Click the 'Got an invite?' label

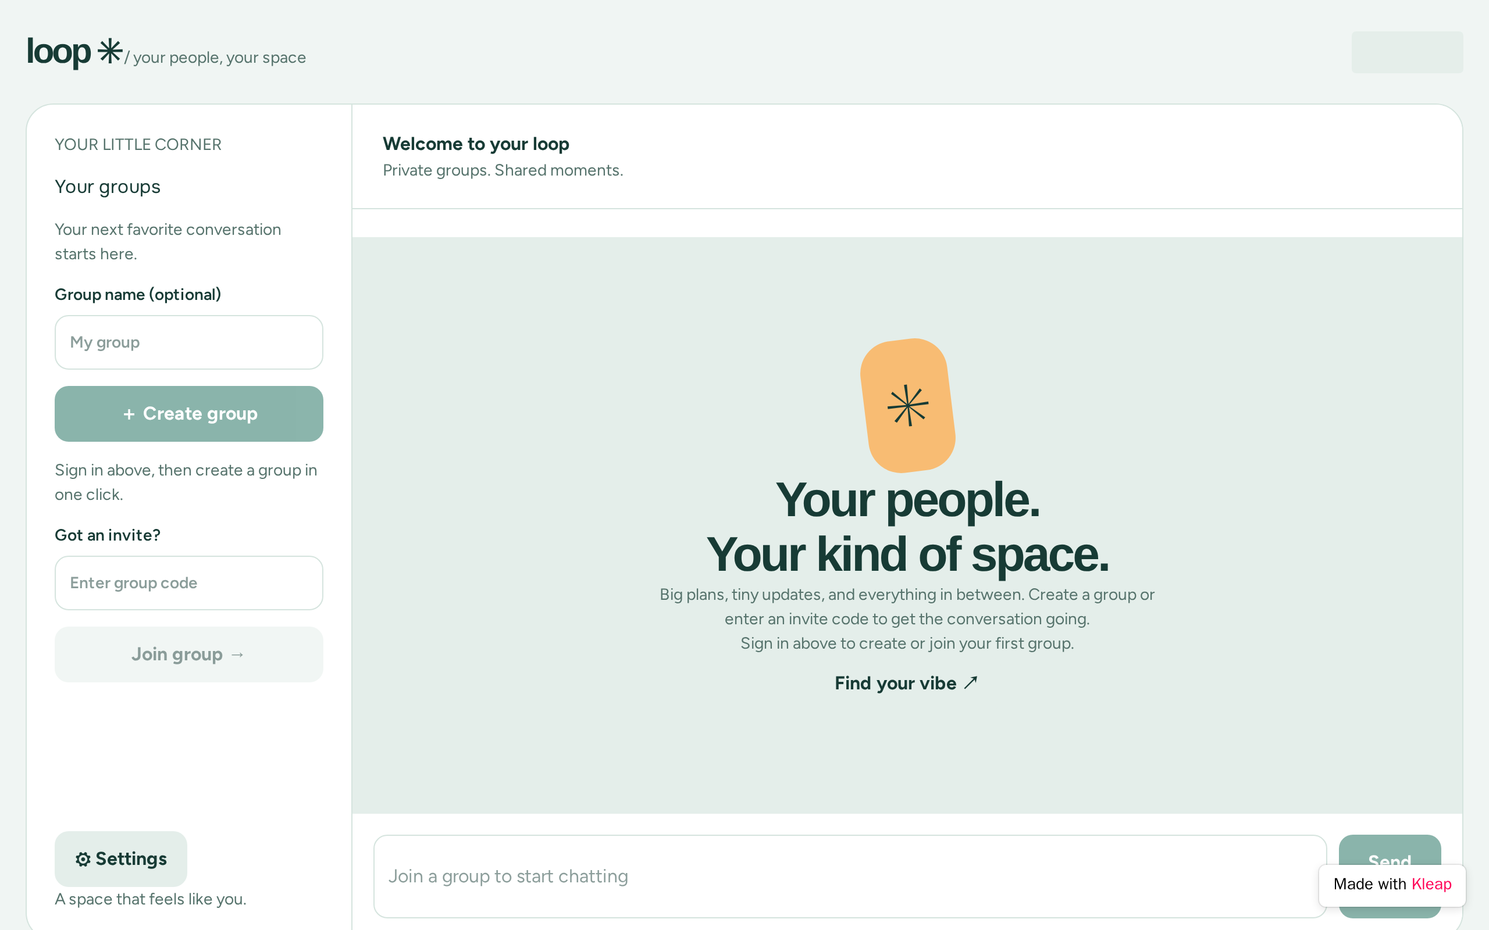click(108, 535)
